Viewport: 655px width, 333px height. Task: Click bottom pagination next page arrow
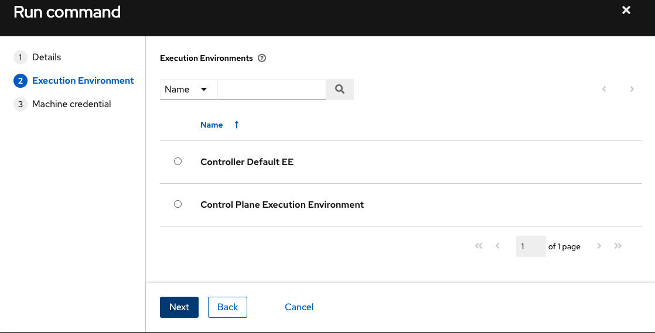599,246
